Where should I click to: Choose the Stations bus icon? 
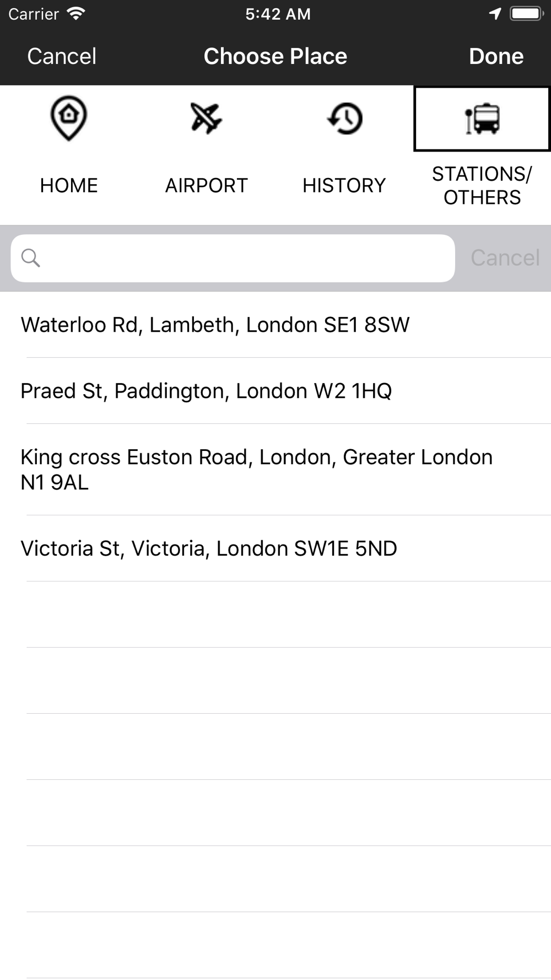click(x=482, y=119)
